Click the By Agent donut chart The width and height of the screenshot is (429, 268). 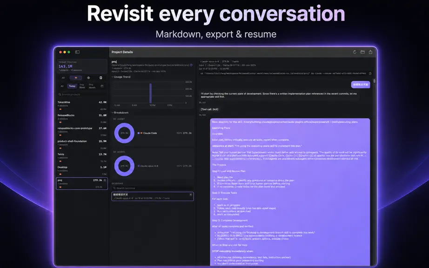pyautogui.click(x=124, y=133)
